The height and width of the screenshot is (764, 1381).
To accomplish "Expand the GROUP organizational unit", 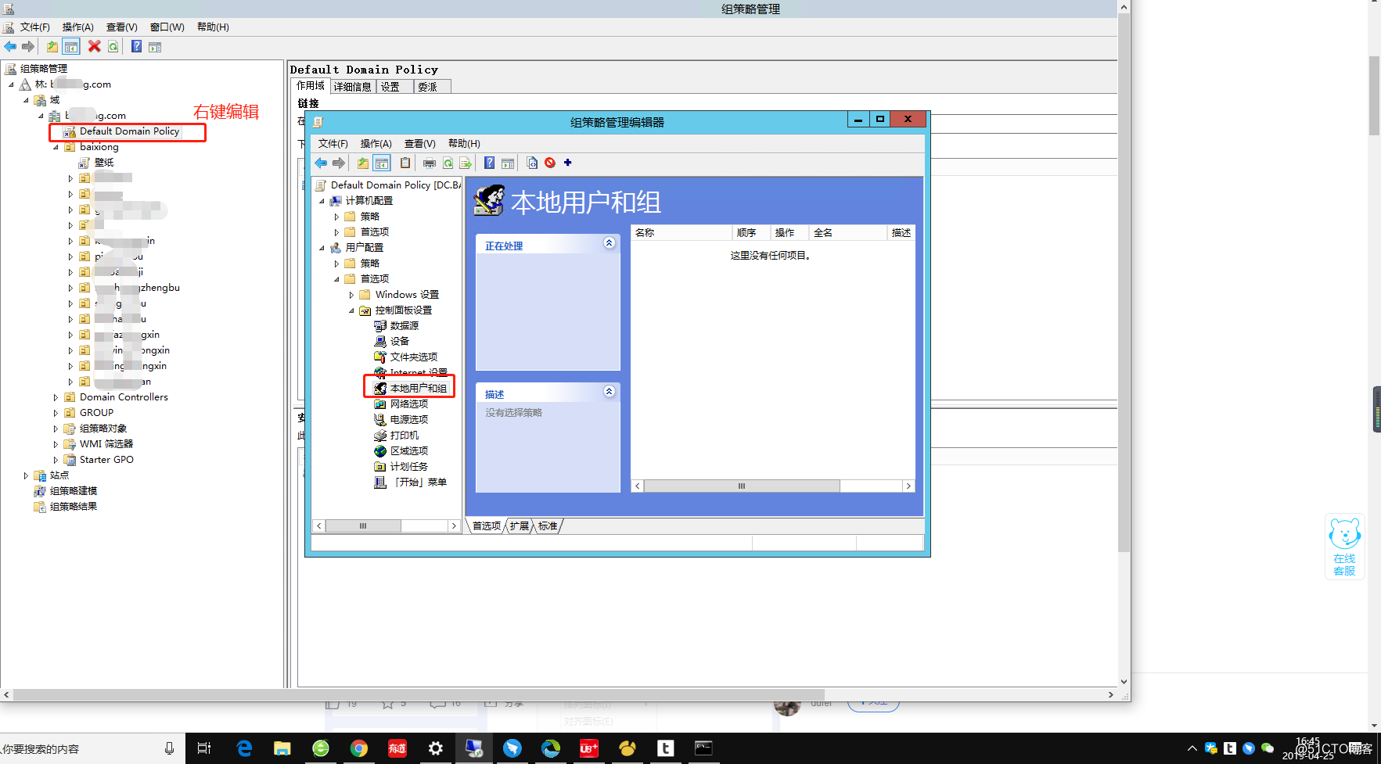I will click(x=56, y=413).
